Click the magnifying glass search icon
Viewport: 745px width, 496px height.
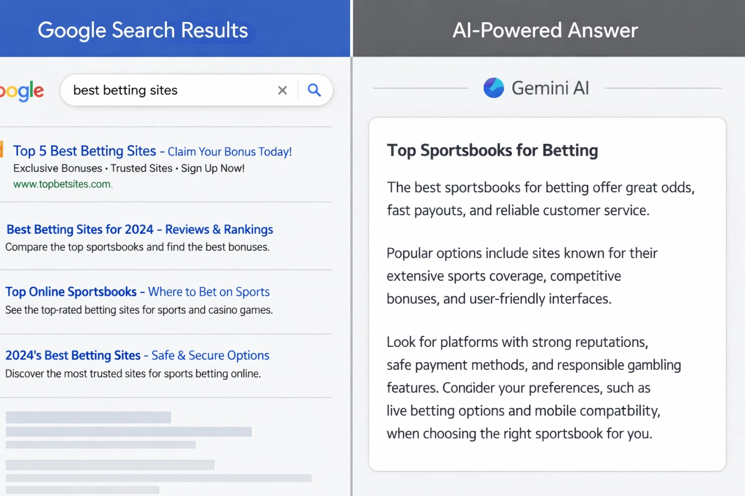point(314,90)
